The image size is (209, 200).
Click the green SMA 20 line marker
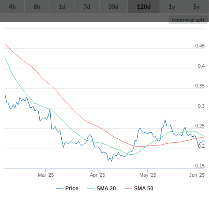[x=91, y=189]
